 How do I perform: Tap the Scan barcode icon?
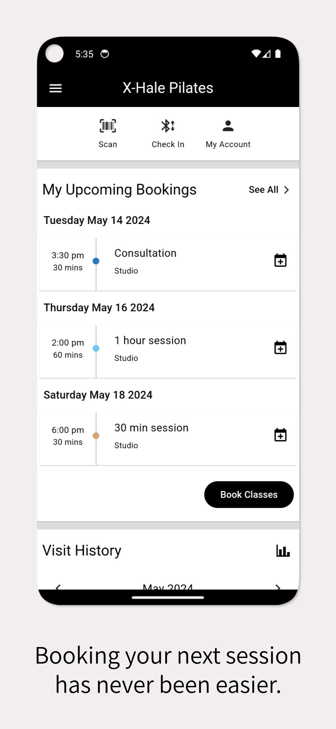[x=108, y=126]
